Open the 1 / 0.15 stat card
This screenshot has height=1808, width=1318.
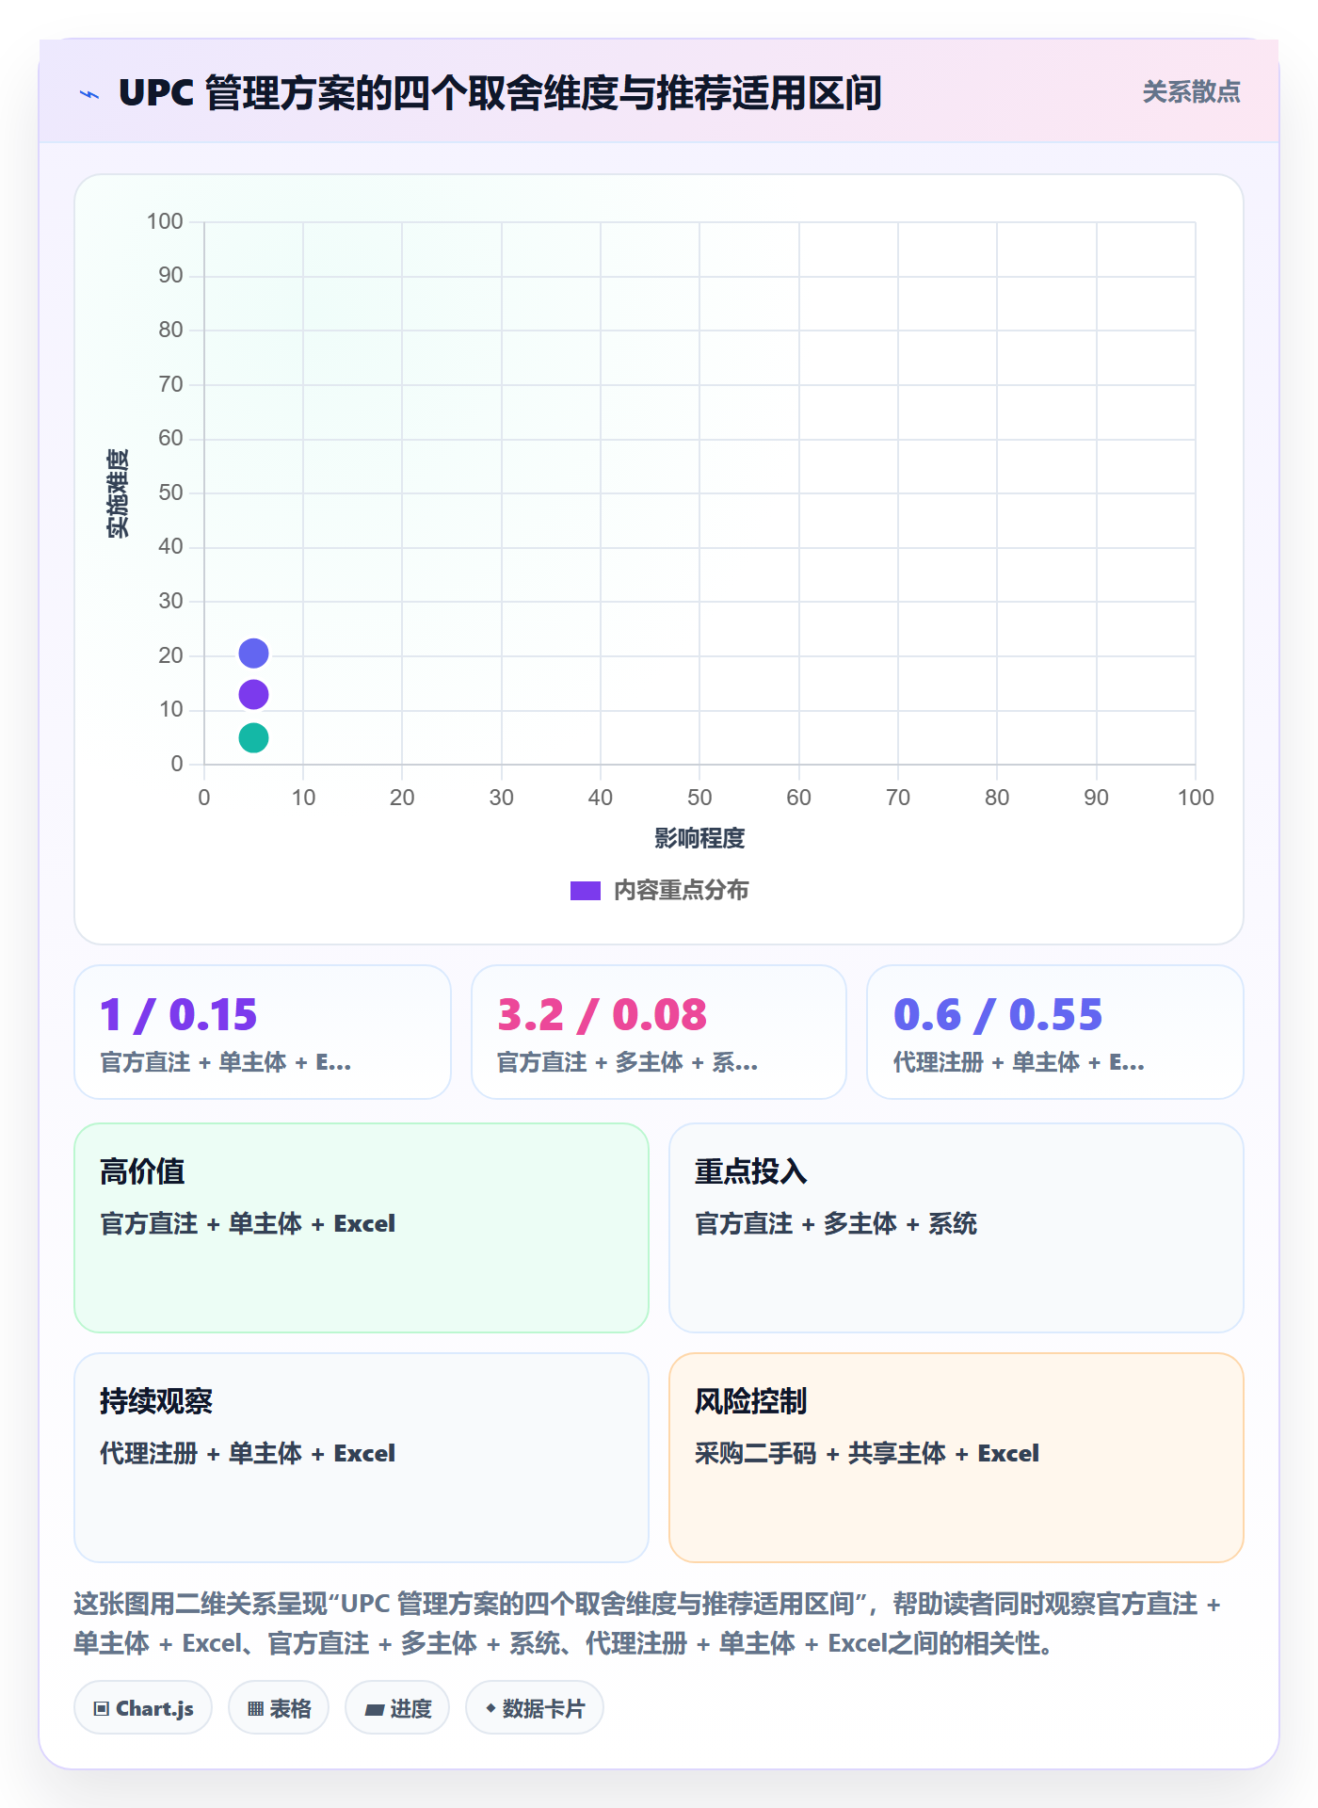(x=263, y=1032)
